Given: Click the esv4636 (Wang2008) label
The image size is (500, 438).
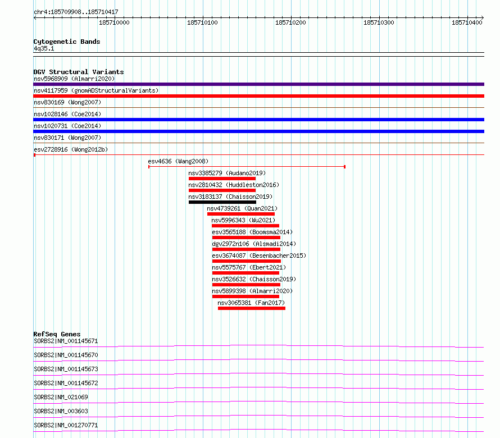Looking at the screenshot, I should click(x=178, y=161).
